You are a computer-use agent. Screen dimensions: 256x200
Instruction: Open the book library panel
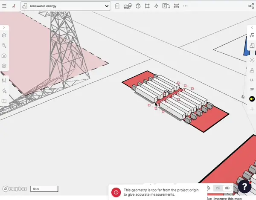point(4,101)
